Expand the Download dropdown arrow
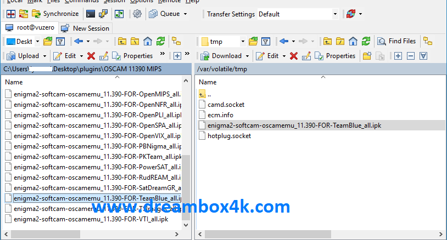This screenshot has height=240, width=447. click(x=248, y=56)
